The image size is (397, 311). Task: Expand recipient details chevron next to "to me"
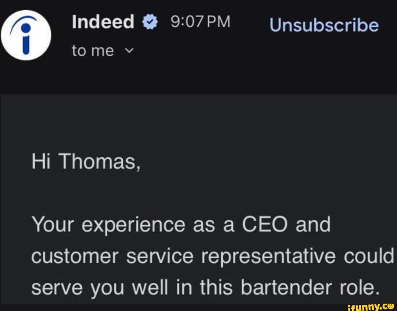[x=128, y=51]
